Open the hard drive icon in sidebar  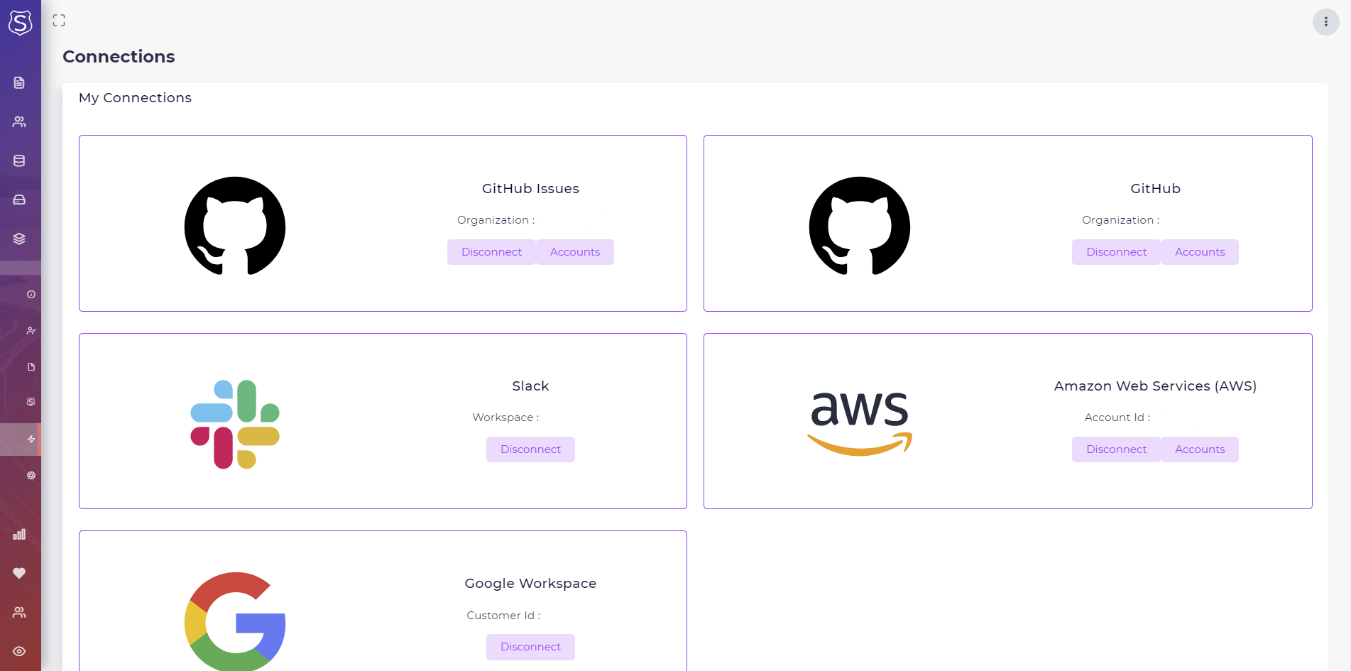pos(19,200)
